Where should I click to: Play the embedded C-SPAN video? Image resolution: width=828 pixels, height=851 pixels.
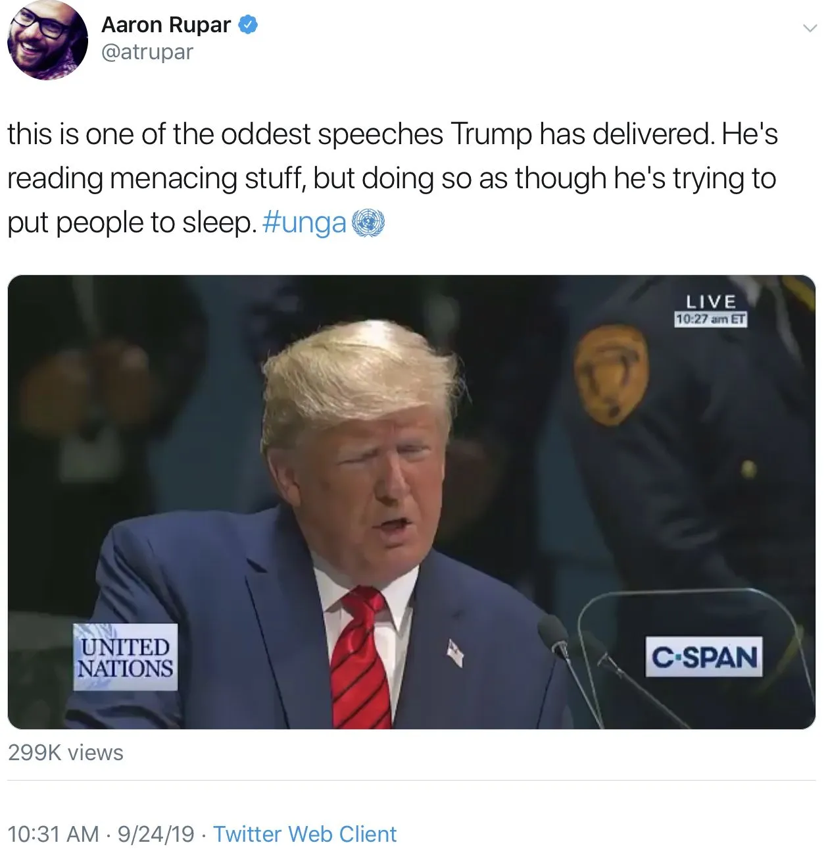click(x=412, y=502)
